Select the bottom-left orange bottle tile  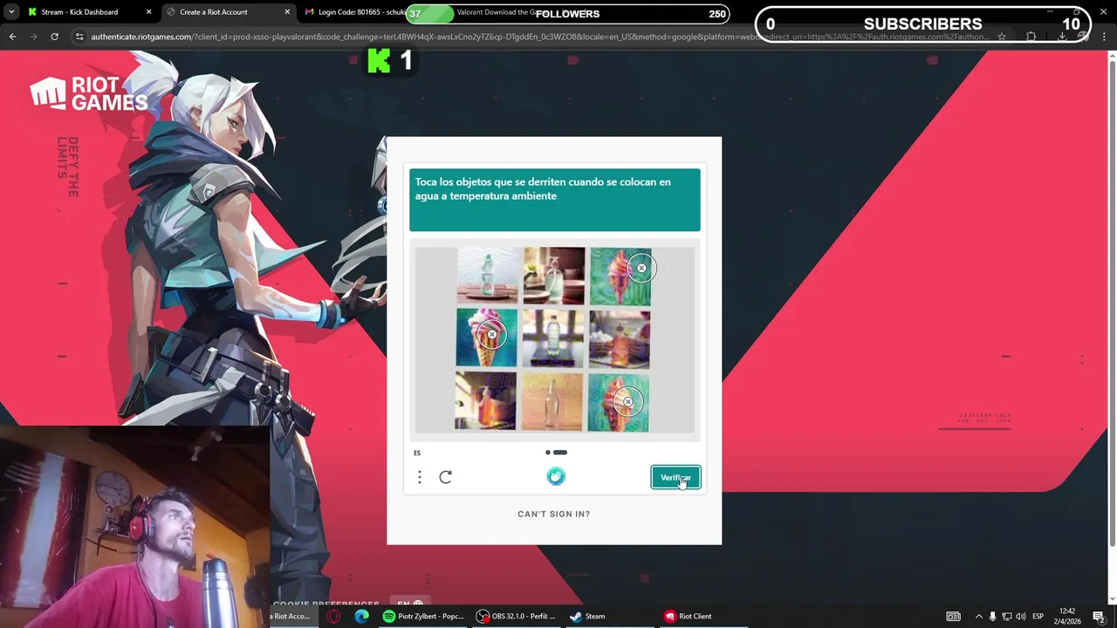[487, 402]
